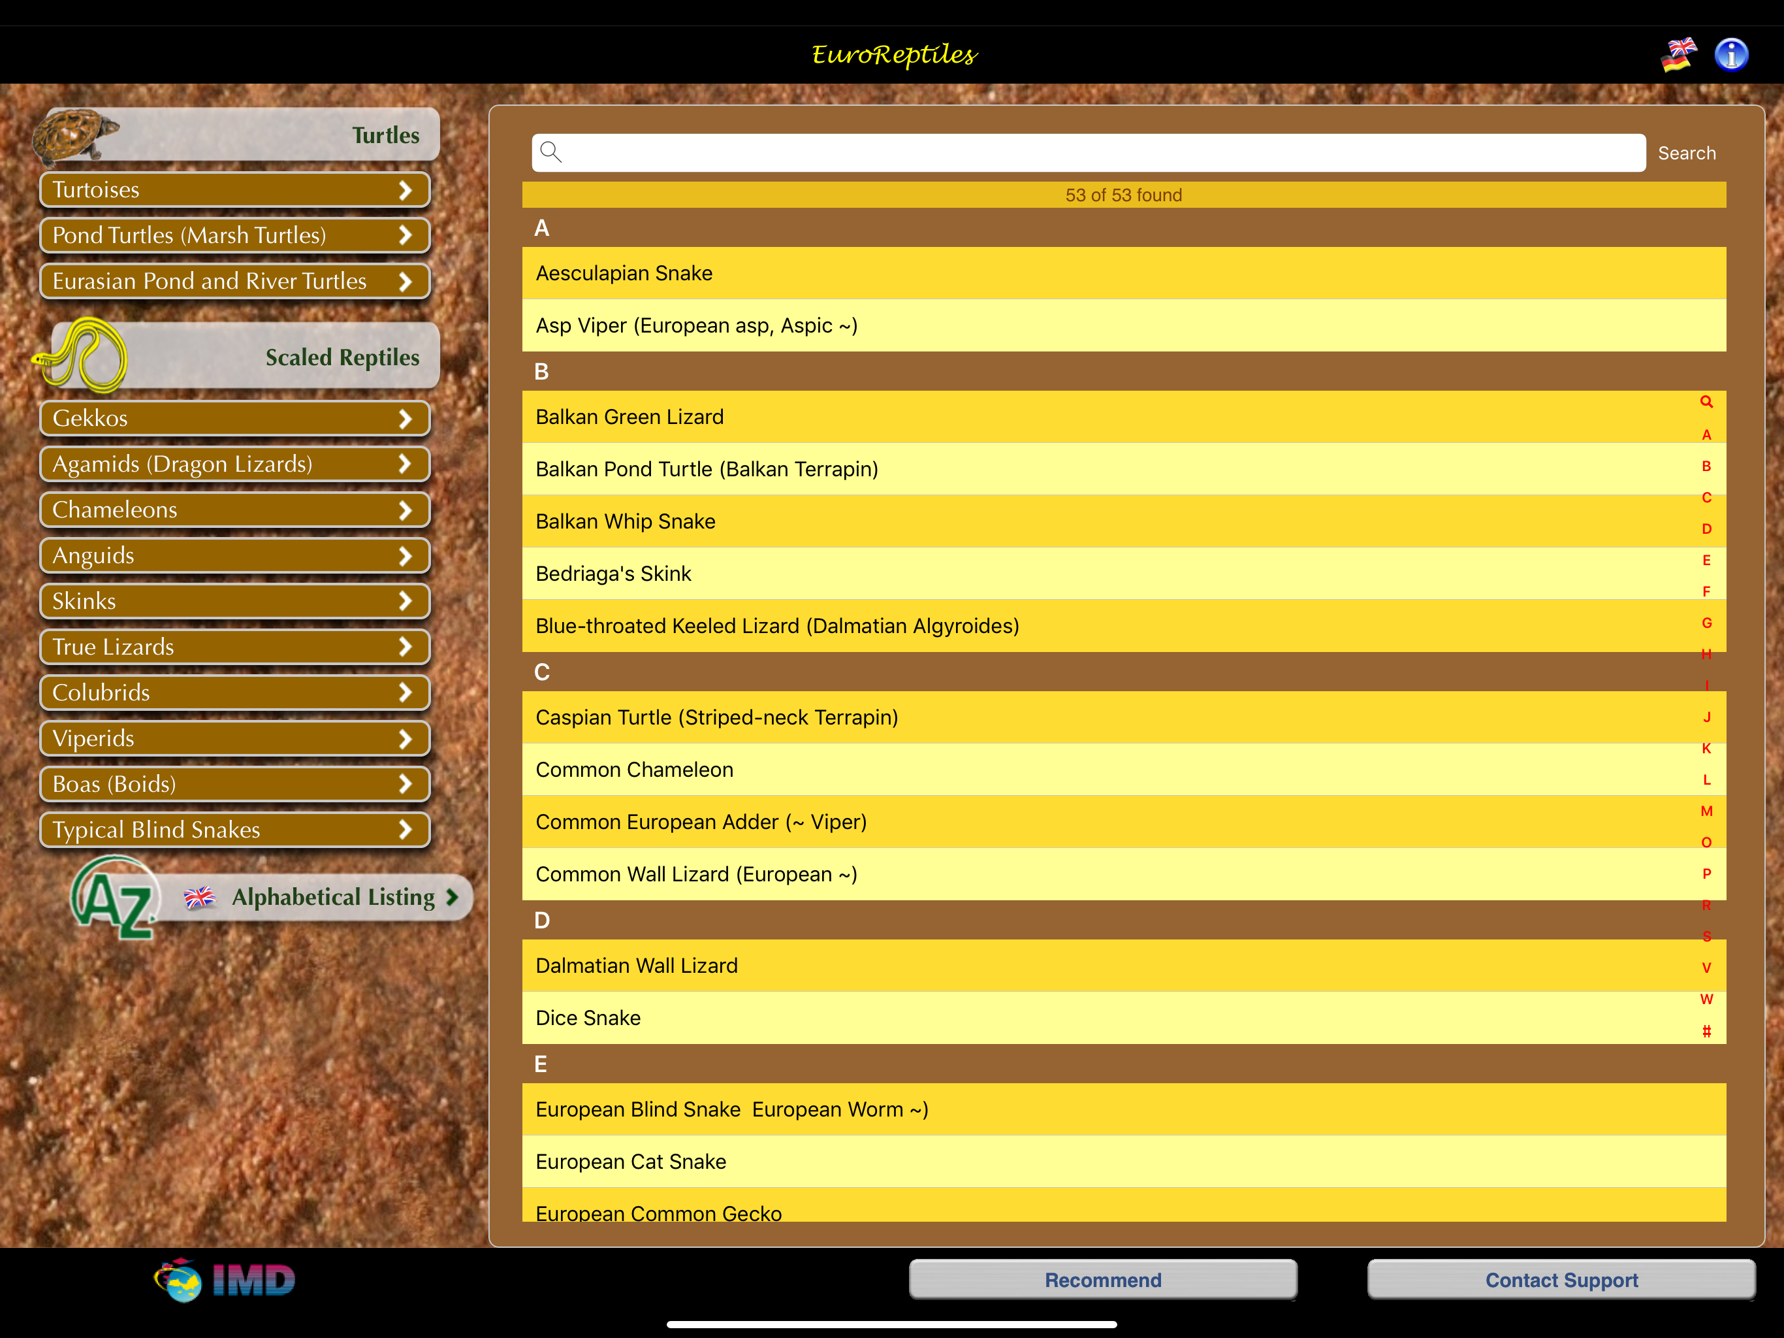Jump to letter J in index

[1706, 717]
